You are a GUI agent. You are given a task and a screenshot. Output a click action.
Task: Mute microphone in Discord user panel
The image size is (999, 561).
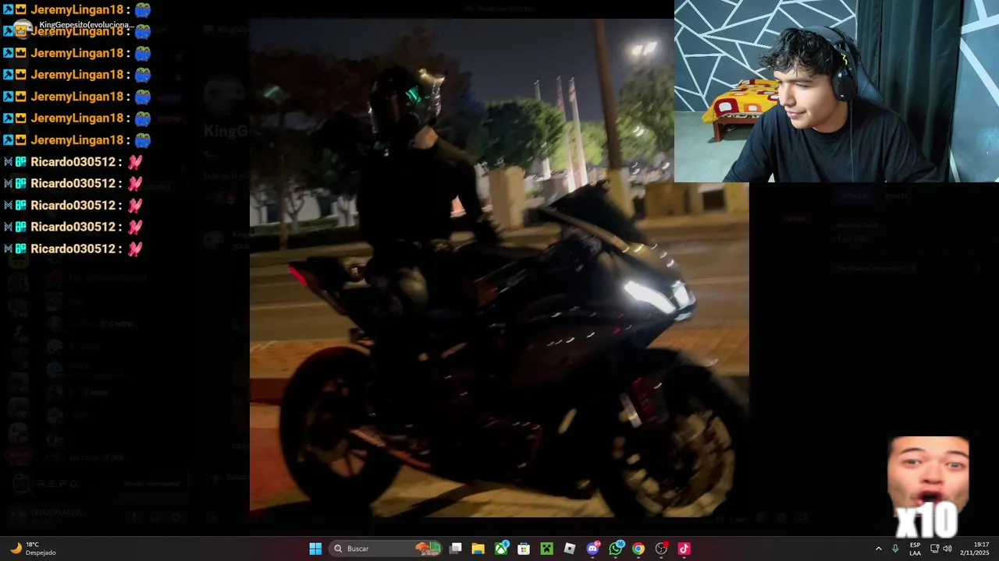pyautogui.click(x=133, y=516)
